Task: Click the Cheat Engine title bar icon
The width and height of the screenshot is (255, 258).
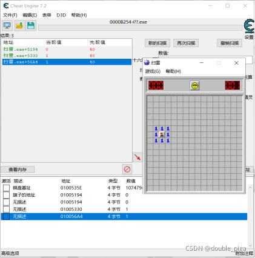Action: [6, 6]
